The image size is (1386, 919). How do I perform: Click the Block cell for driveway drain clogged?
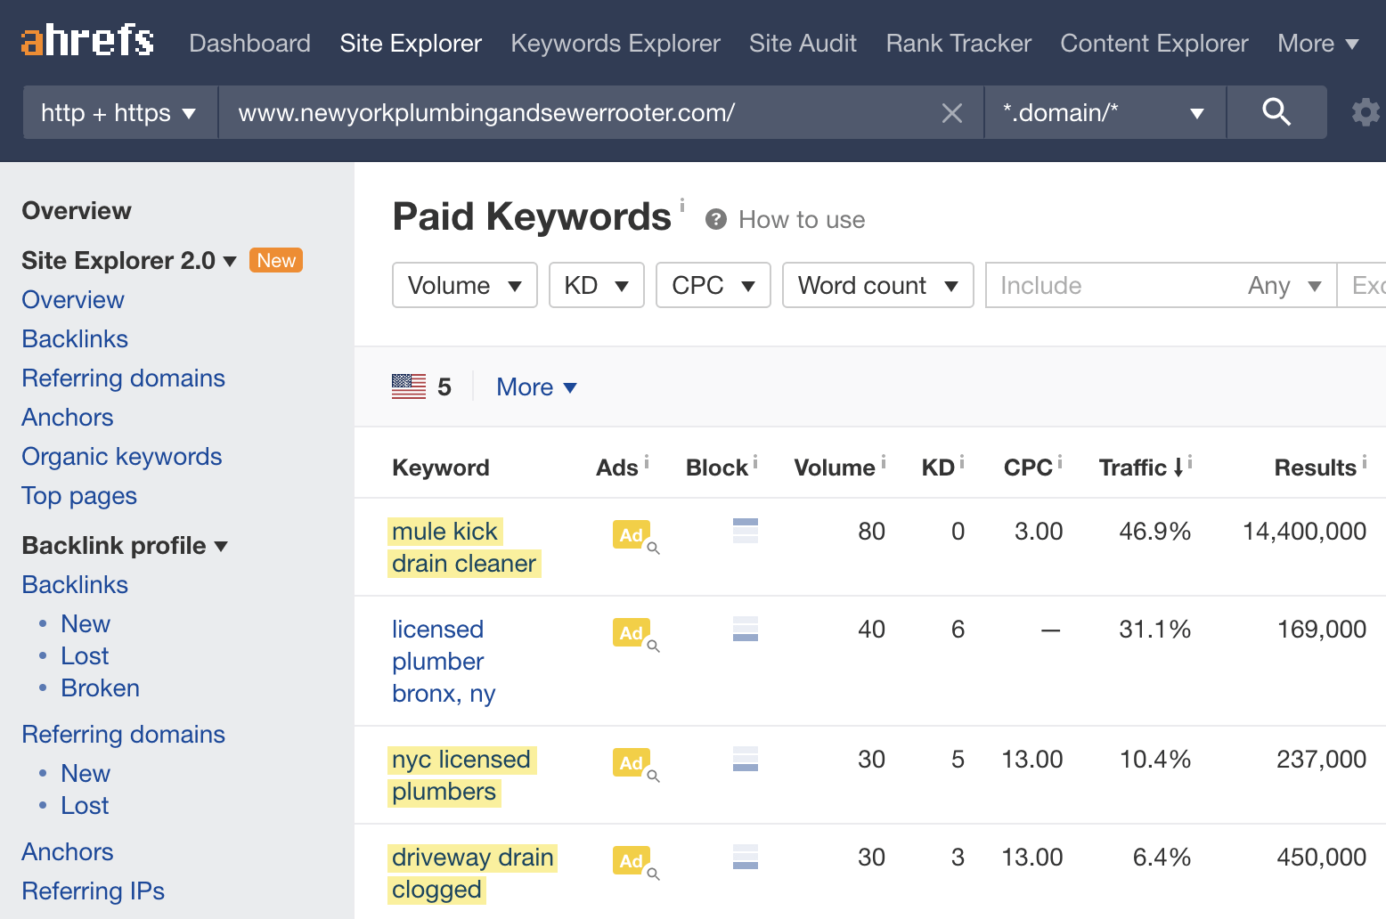pyautogui.click(x=745, y=858)
